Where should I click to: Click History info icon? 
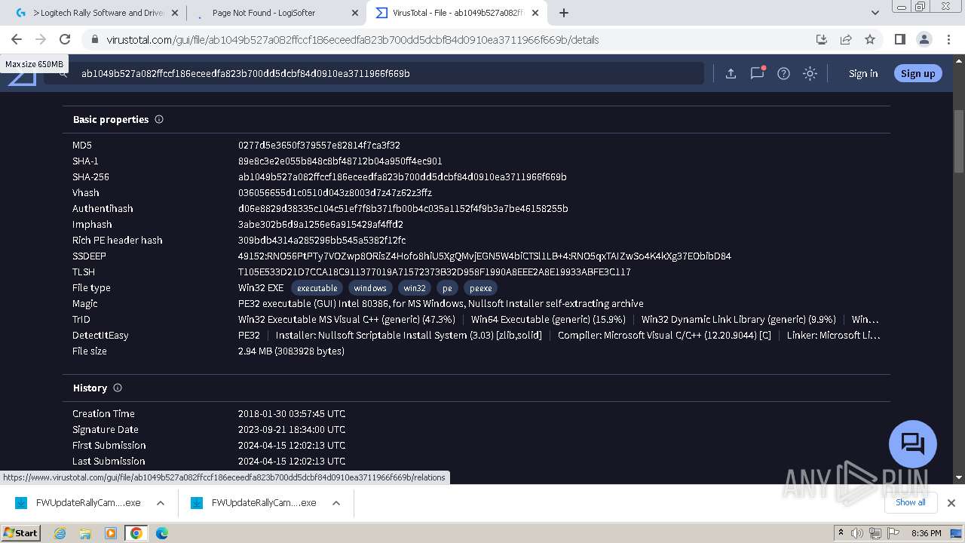tap(118, 388)
